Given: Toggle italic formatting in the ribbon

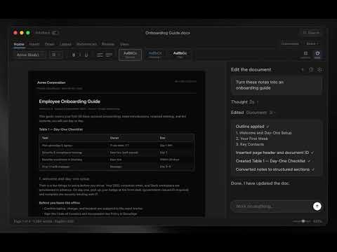Looking at the screenshot, I should (80, 55).
